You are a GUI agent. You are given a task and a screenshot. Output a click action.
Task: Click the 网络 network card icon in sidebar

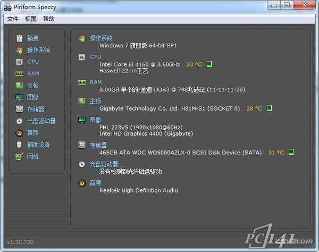[19, 157]
